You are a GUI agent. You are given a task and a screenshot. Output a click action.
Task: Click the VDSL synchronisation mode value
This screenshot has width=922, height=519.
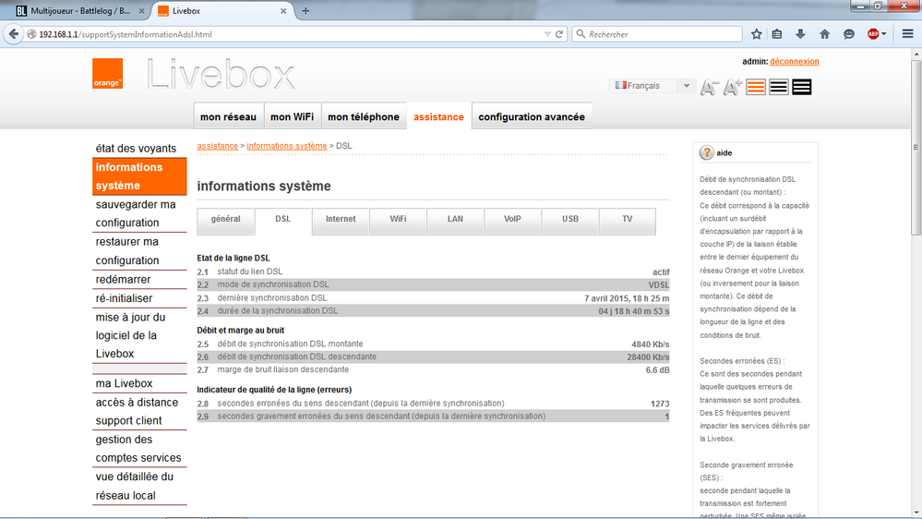[659, 284]
